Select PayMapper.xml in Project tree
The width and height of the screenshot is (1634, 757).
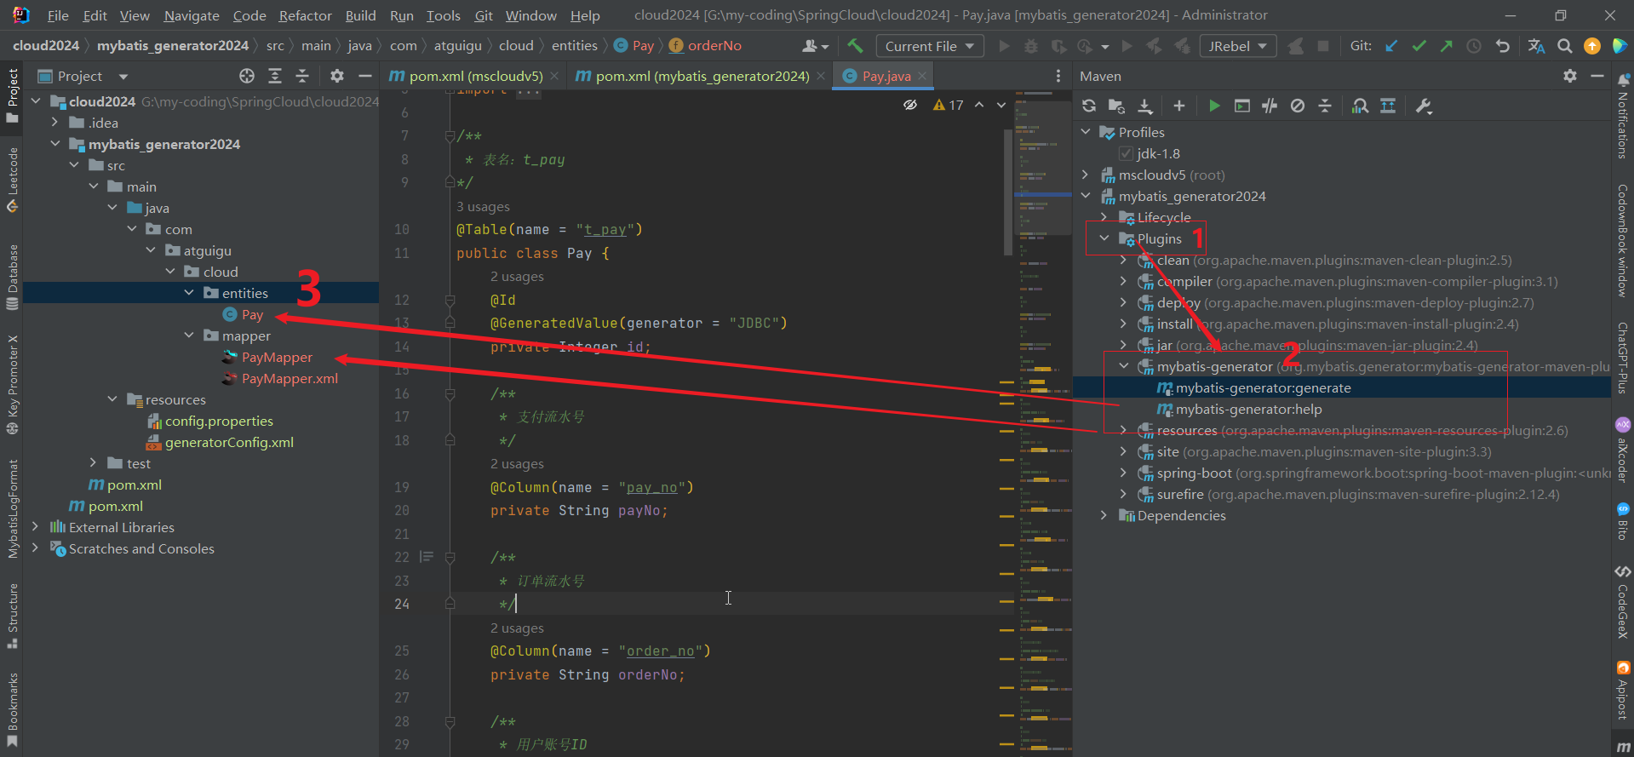290,378
